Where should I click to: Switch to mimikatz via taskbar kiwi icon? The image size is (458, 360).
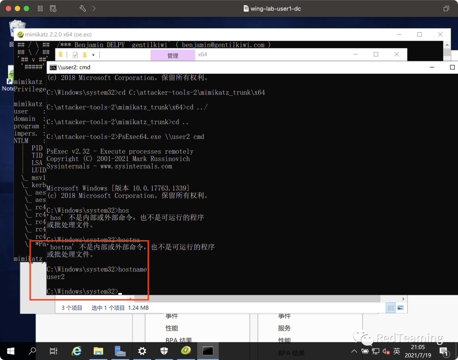click(186, 351)
